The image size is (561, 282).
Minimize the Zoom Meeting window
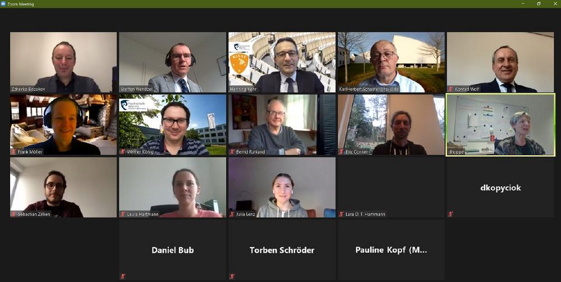[523, 3]
